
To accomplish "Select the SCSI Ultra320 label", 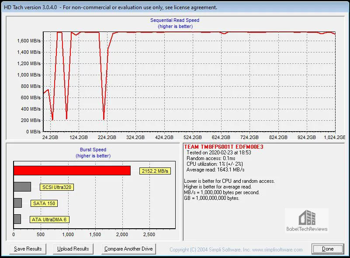I will click(57, 187).
